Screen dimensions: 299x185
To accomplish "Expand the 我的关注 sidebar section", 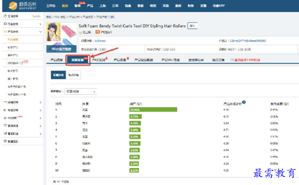I will [x=41, y=126].
